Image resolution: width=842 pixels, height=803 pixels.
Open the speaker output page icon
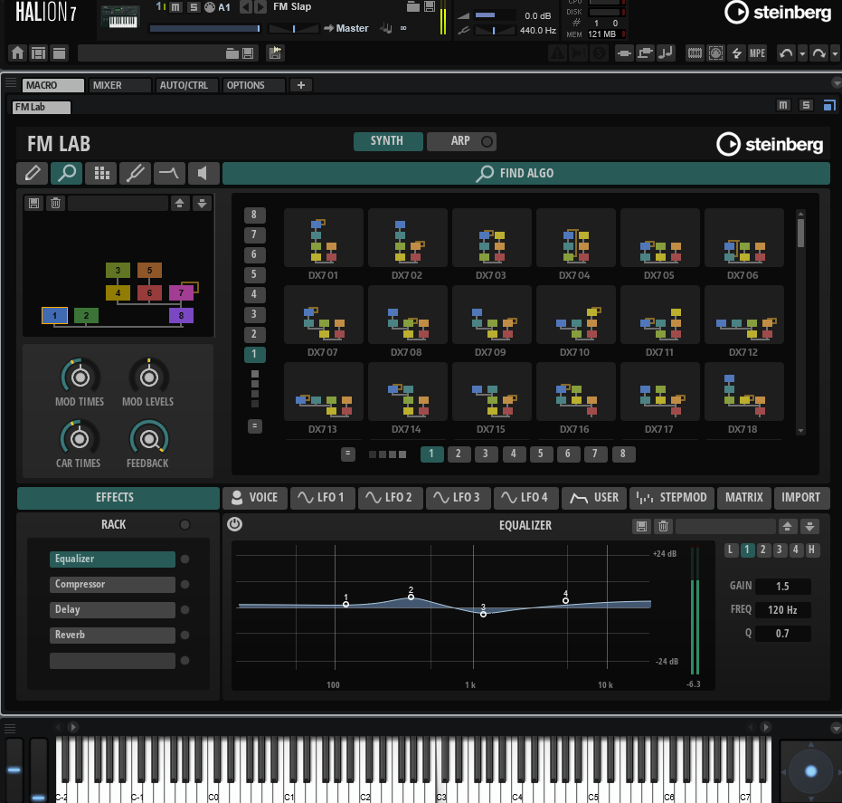(x=204, y=173)
